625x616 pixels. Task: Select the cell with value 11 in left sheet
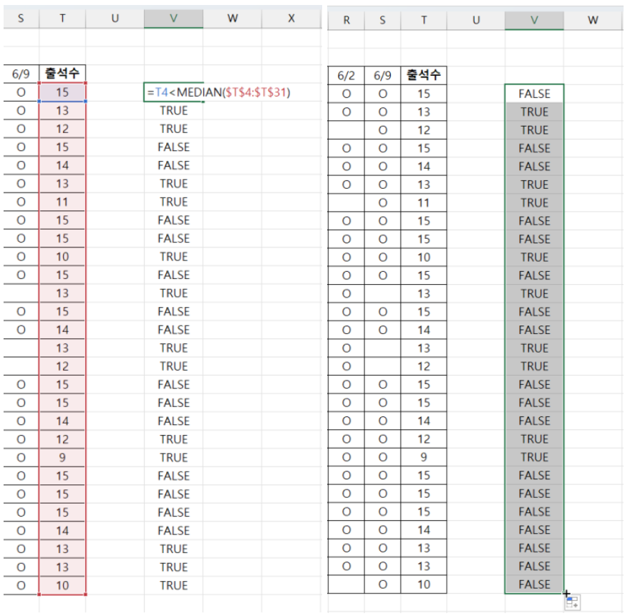[62, 202]
